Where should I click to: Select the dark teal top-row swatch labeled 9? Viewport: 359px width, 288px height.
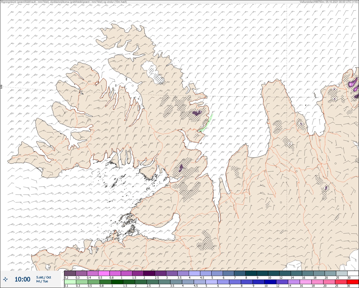click(263, 273)
